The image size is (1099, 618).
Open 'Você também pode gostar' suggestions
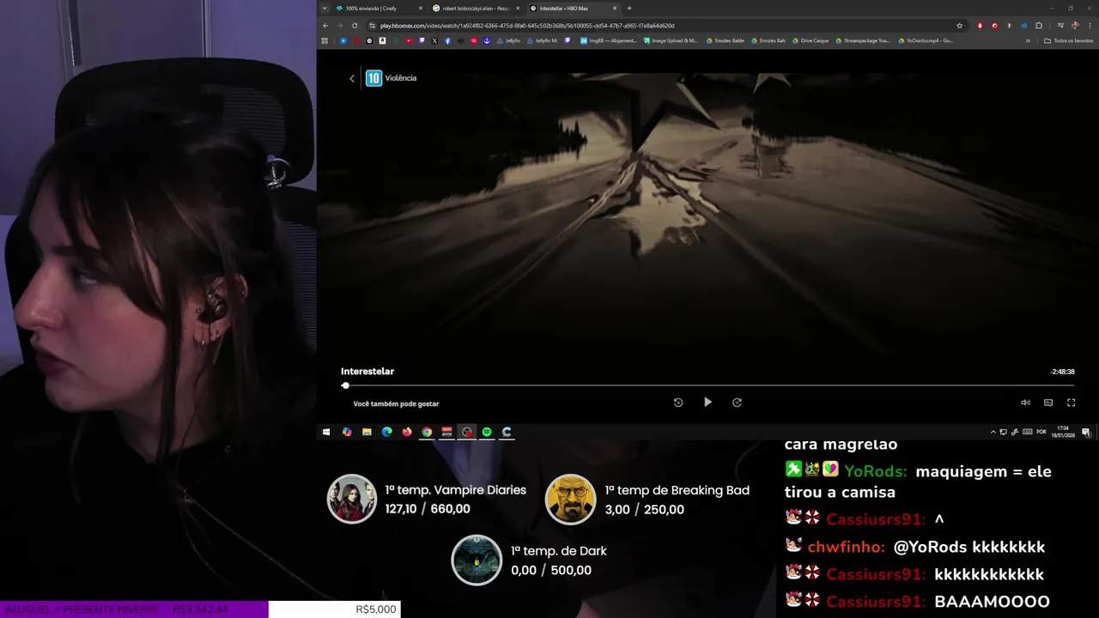[396, 403]
